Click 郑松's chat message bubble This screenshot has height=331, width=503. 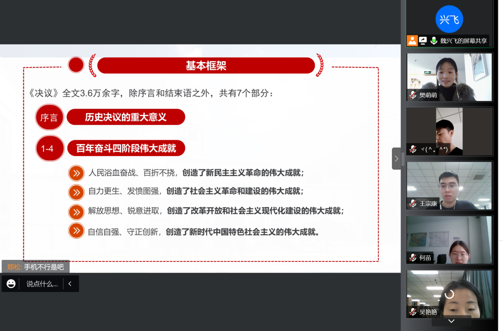point(36,267)
